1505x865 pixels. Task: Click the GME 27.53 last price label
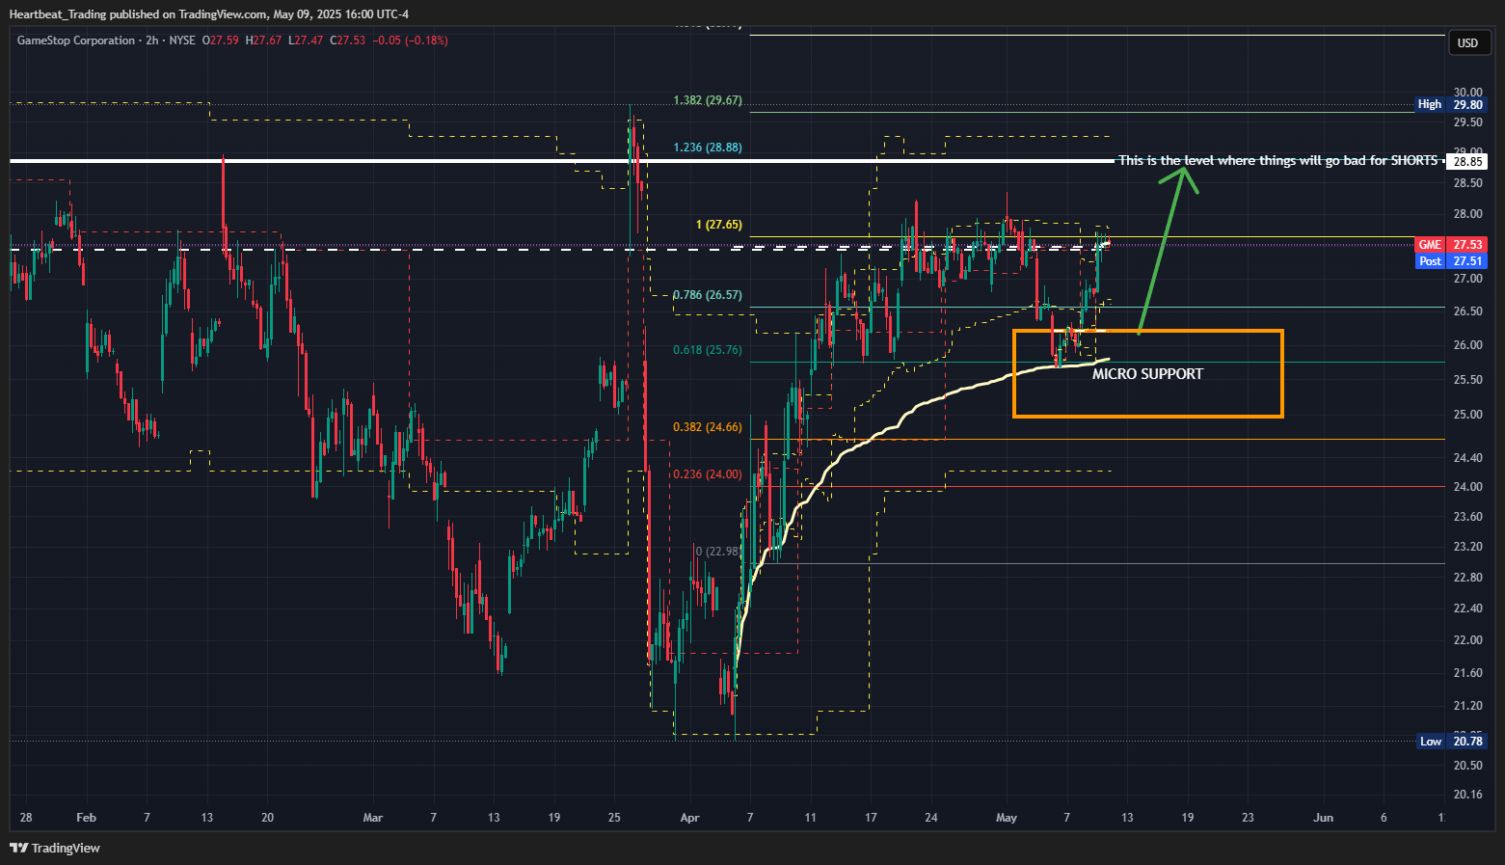click(x=1451, y=245)
